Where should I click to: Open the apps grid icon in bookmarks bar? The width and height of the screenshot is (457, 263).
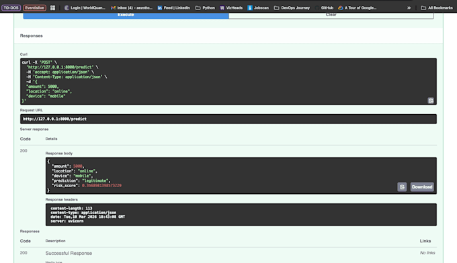click(x=52, y=8)
